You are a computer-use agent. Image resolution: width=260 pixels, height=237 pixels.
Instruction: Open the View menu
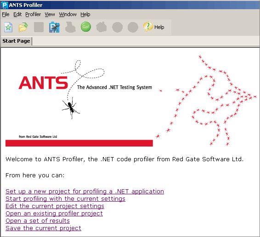(x=50, y=14)
